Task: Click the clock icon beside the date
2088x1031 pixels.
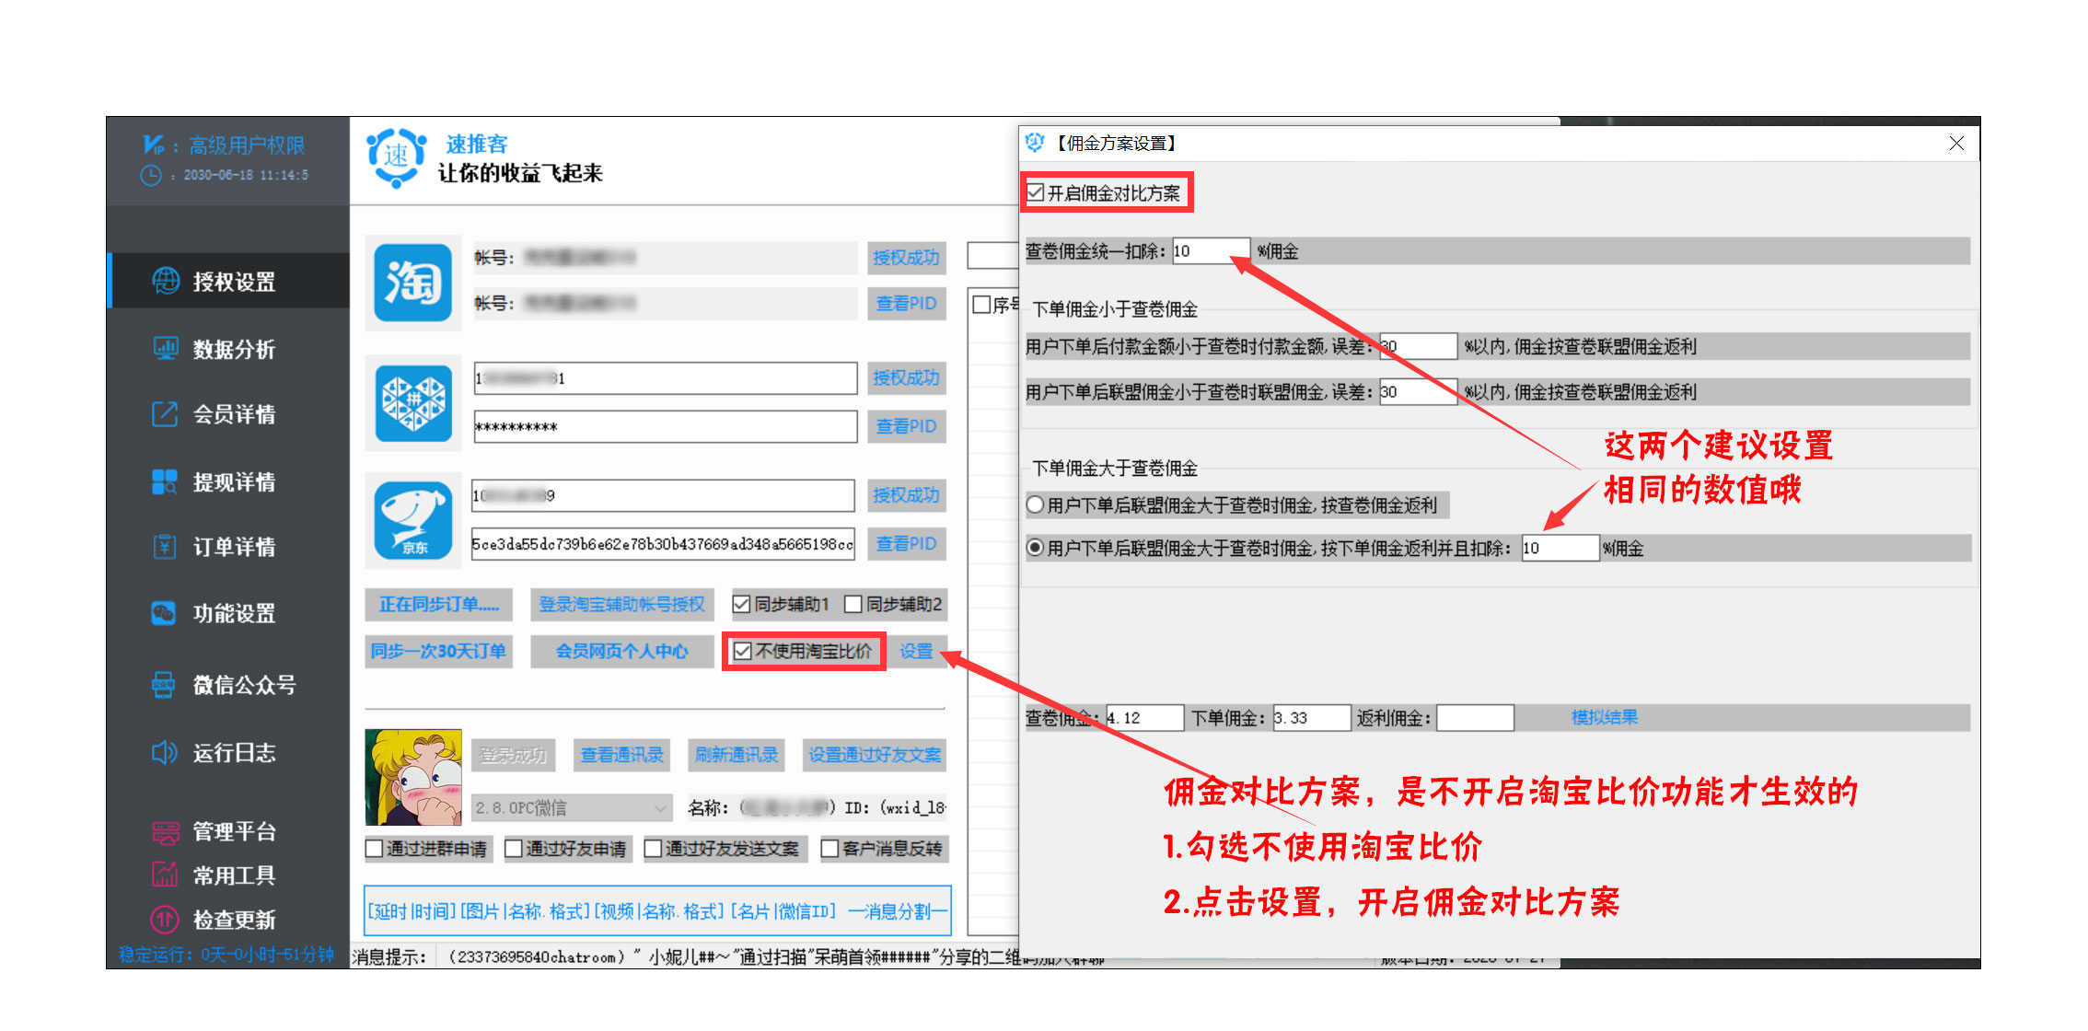Action: (x=151, y=175)
